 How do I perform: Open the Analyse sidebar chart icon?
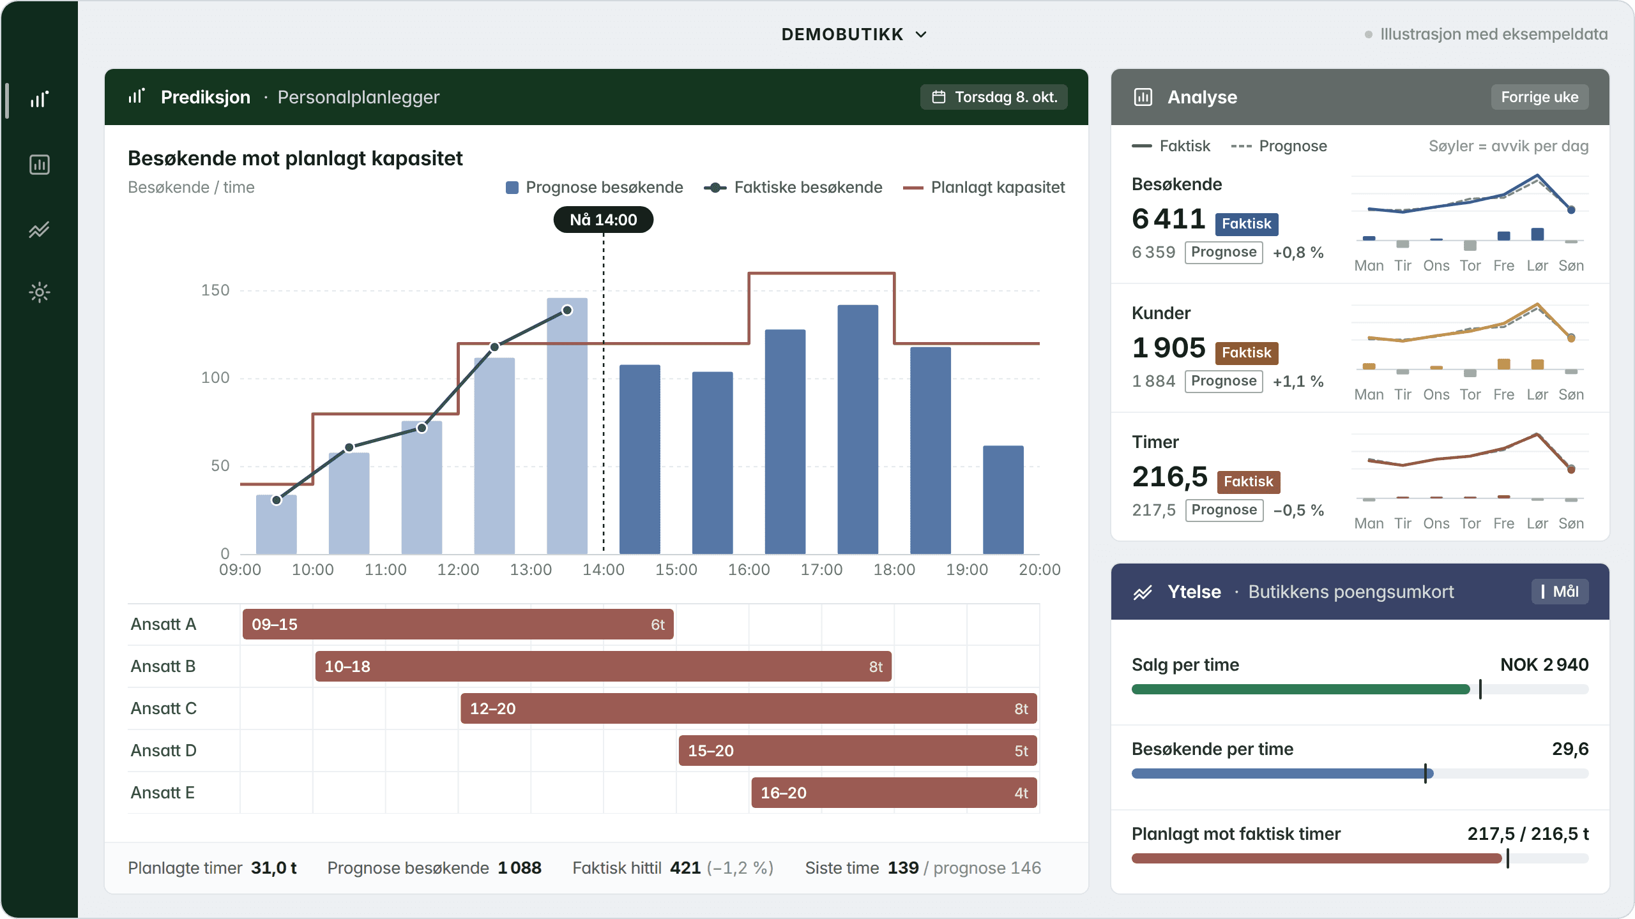coord(40,165)
